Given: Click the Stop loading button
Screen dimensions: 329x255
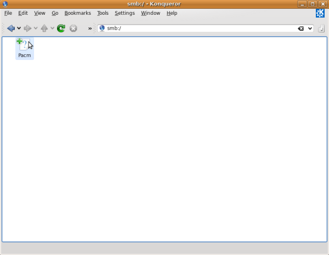Looking at the screenshot, I should (x=73, y=28).
